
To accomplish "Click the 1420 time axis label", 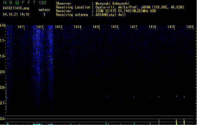I will [190, 27].
